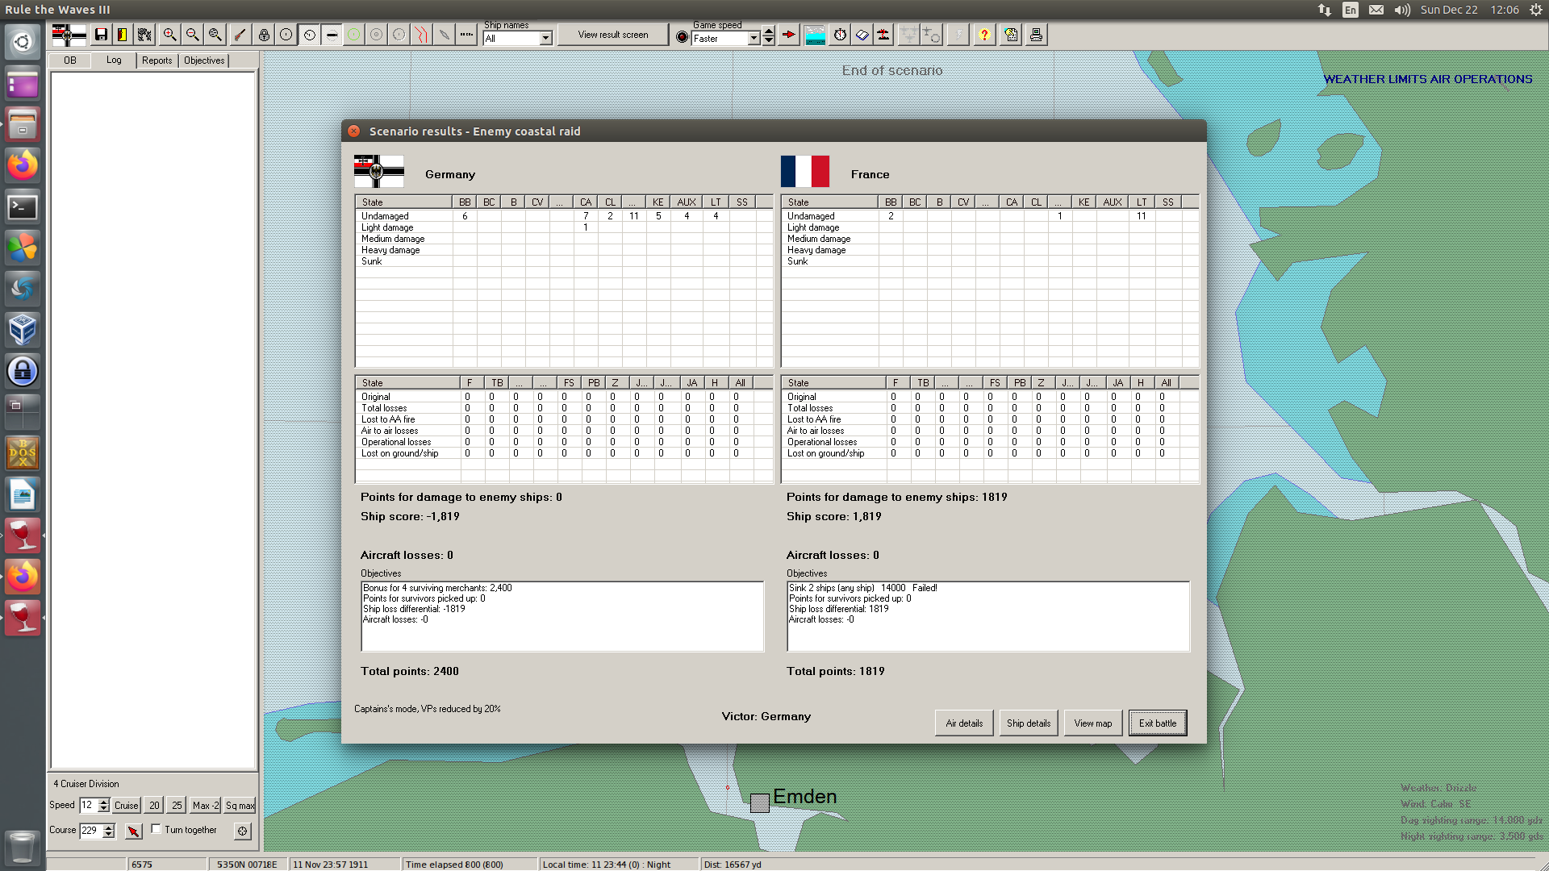
Task: Click the Course value input field
Action: [x=90, y=830]
